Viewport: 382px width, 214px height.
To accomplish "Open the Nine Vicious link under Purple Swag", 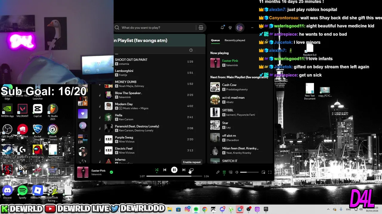I will point(127,141).
